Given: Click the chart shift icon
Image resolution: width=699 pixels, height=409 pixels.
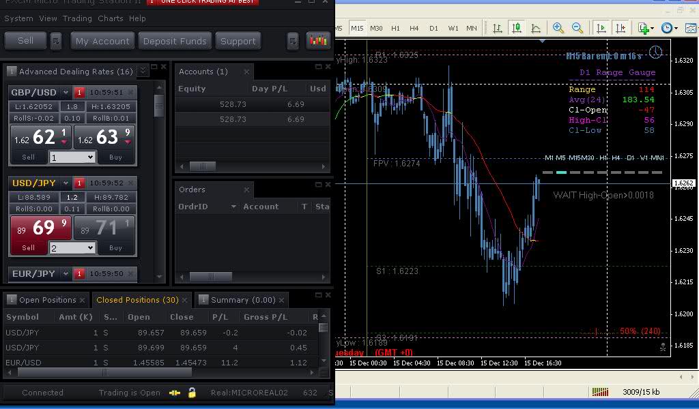Looking at the screenshot, I should tap(620, 28).
